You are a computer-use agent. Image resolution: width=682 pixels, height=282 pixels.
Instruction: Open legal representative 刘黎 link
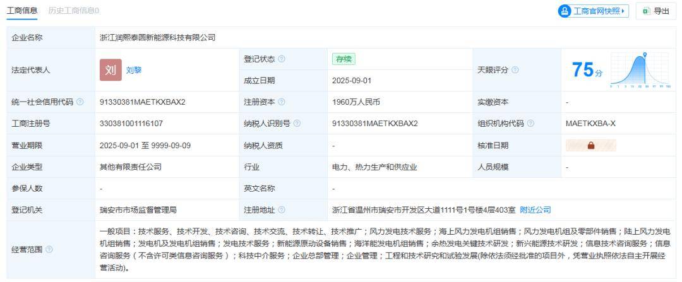pos(133,70)
